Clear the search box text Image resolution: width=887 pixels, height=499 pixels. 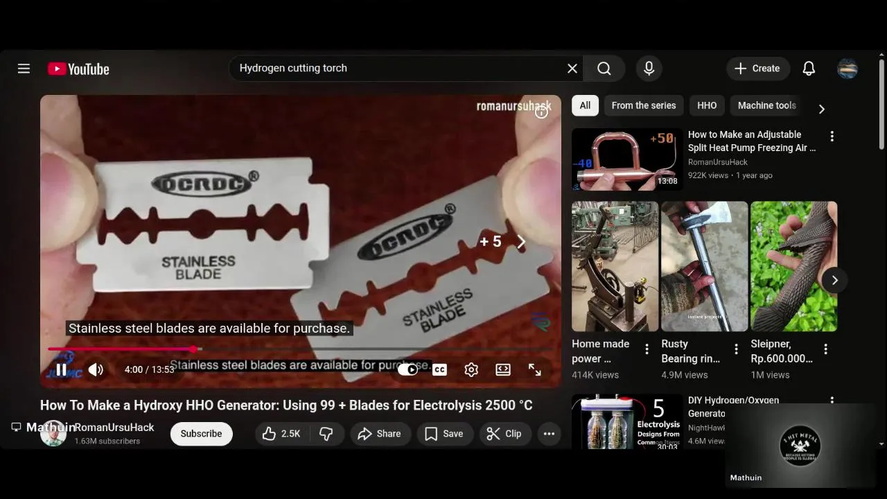(x=572, y=69)
